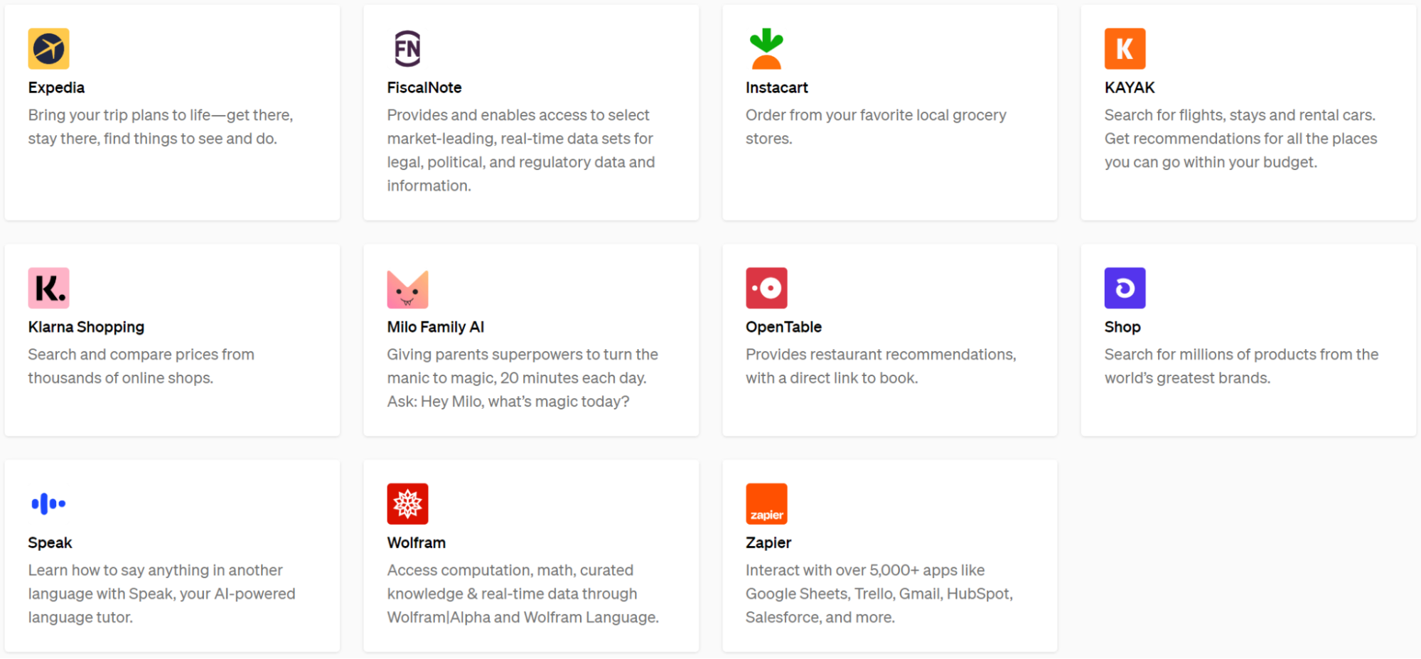
Task: Open the Expedia plugin title
Action: tap(56, 87)
